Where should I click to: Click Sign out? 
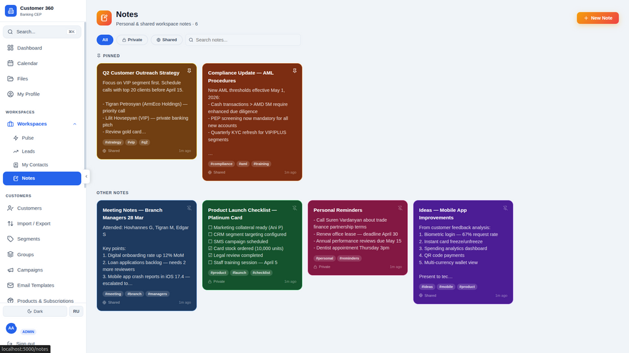pyautogui.click(x=25, y=344)
